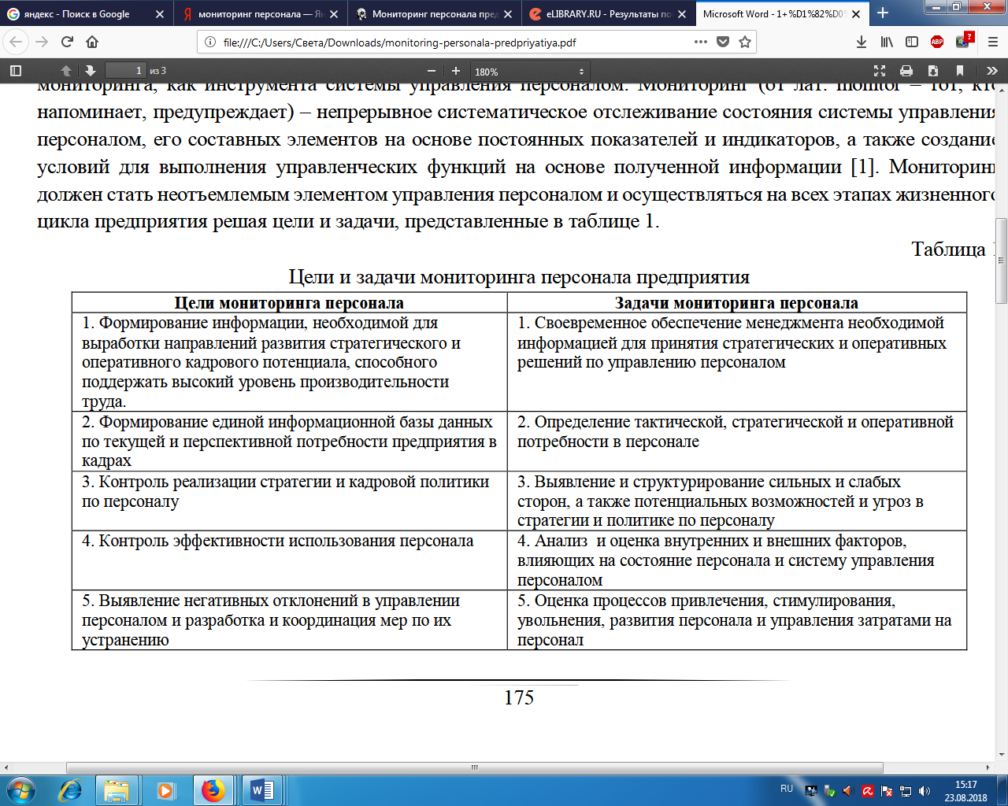The height and width of the screenshot is (806, 1008).
Task: Go to next PDF page
Action: 90,71
